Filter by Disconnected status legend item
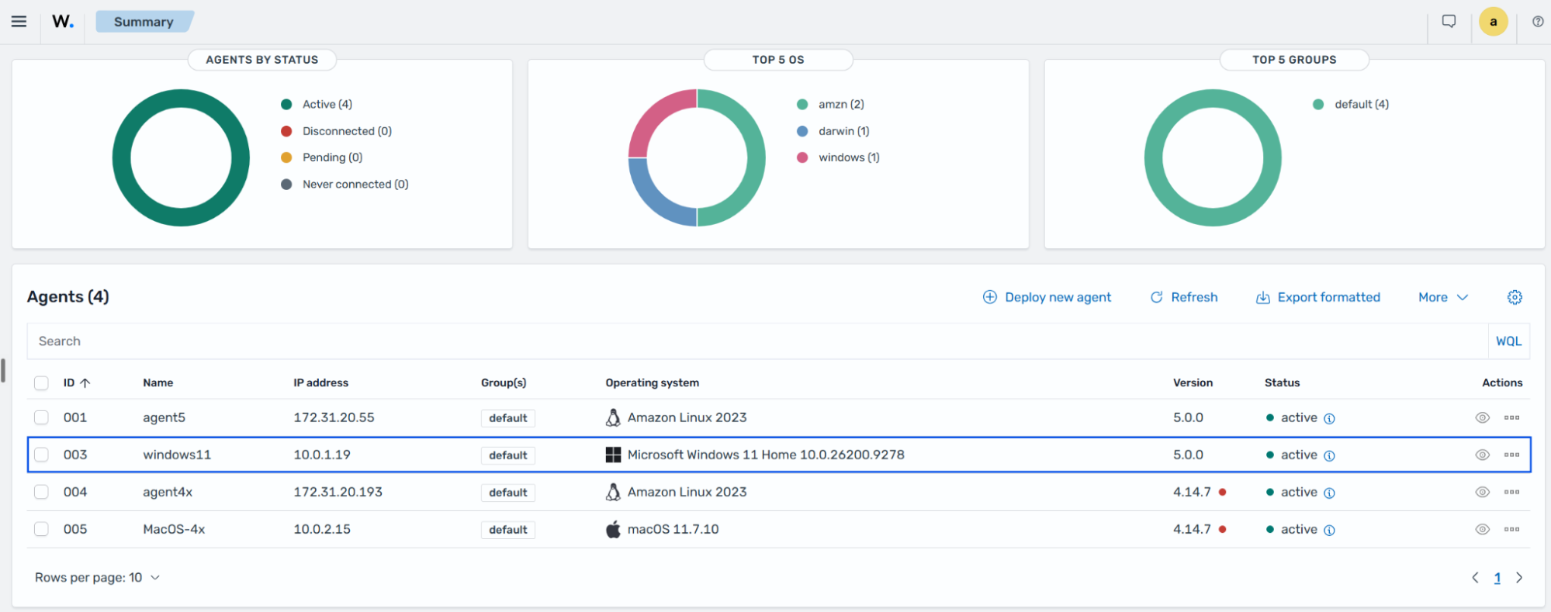Viewport: 1551px width, 612px height. click(x=336, y=131)
